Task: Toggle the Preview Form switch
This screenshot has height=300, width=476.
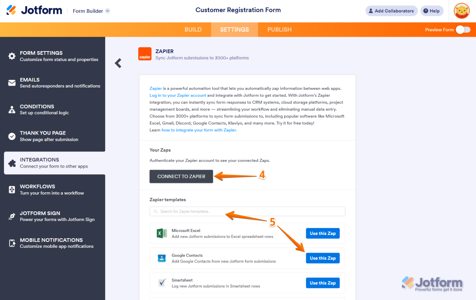Action: coord(463,30)
